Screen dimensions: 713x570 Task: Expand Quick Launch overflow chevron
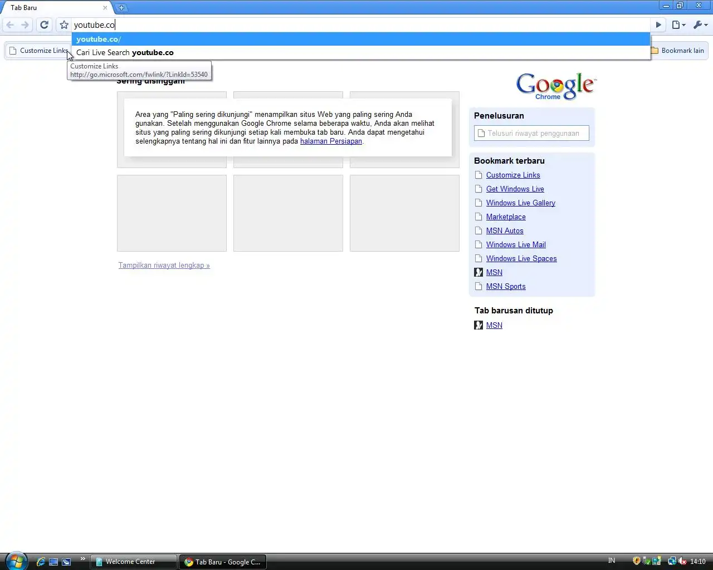tap(82, 559)
